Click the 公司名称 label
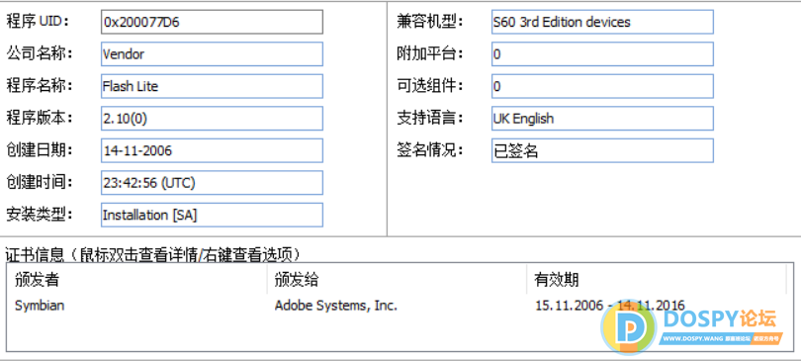Screen dimensions: 801x362 coord(39,53)
